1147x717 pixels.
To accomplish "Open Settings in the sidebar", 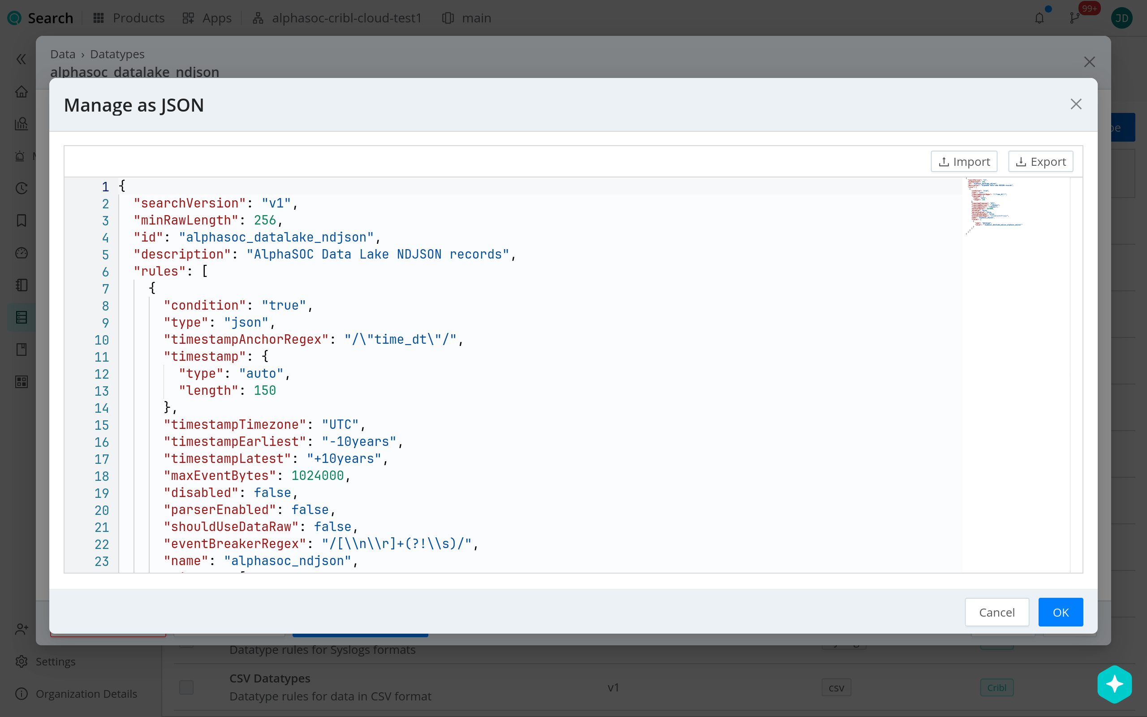I will point(45,661).
